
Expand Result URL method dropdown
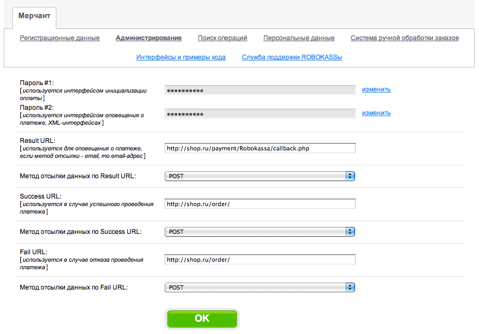pyautogui.click(x=260, y=176)
